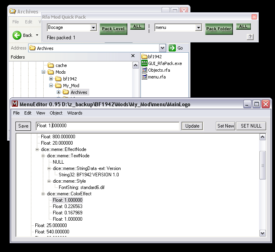Screen dimensions: 275x252
Task: Open the Bocage level dropdown
Action: coord(94,27)
